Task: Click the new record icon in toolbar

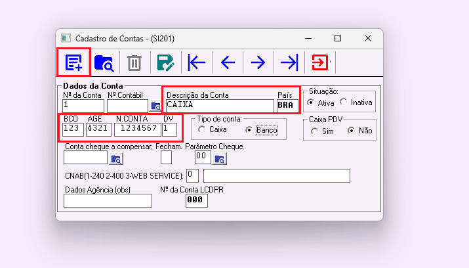Action: tap(73, 62)
